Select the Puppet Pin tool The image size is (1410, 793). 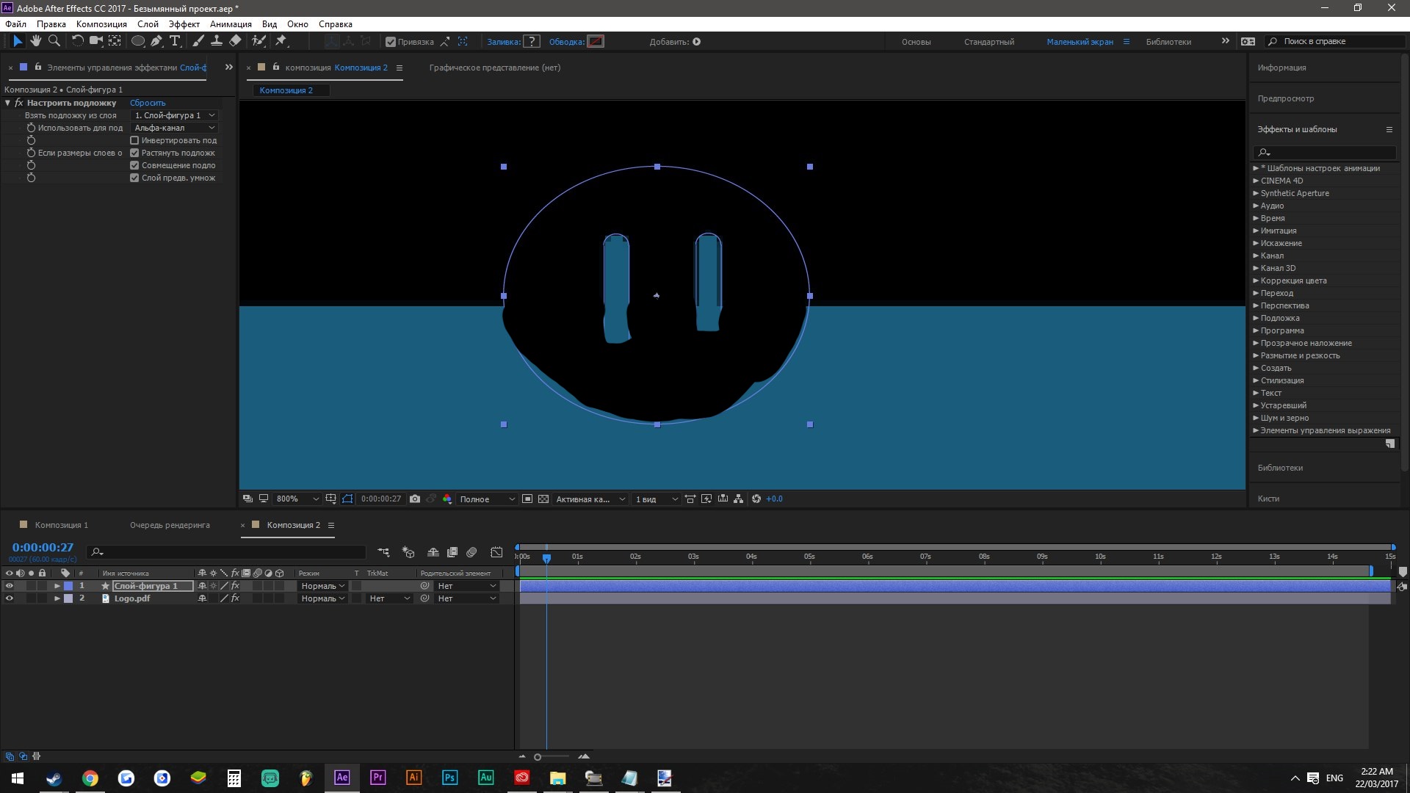[x=281, y=41]
